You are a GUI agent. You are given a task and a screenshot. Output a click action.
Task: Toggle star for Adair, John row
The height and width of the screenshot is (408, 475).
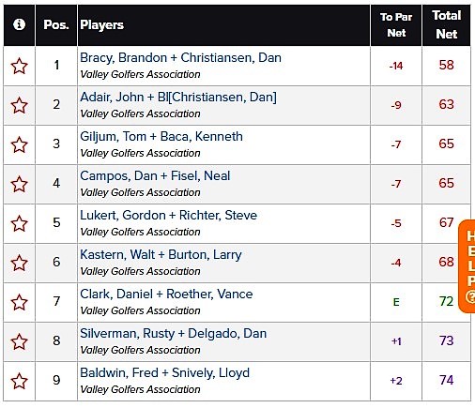tap(19, 105)
